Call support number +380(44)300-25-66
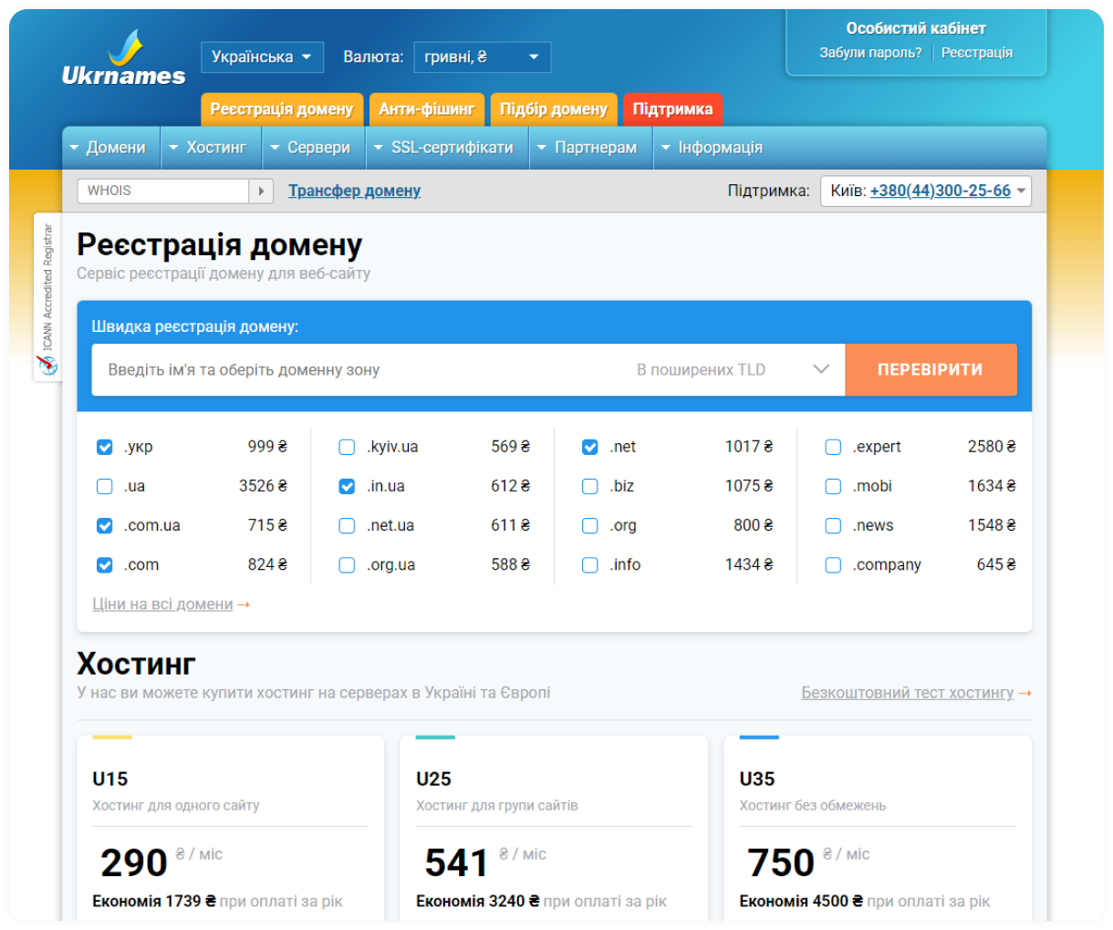Viewport: 1113px width, 930px height. tap(940, 191)
